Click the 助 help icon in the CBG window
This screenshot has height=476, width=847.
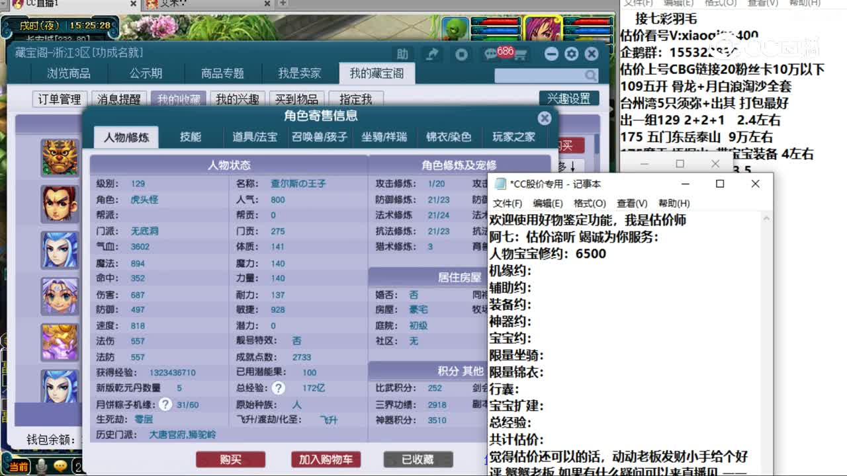tap(402, 55)
